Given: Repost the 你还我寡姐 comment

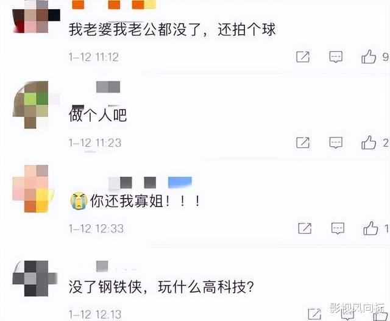Looking at the screenshot, I should click(x=305, y=228).
